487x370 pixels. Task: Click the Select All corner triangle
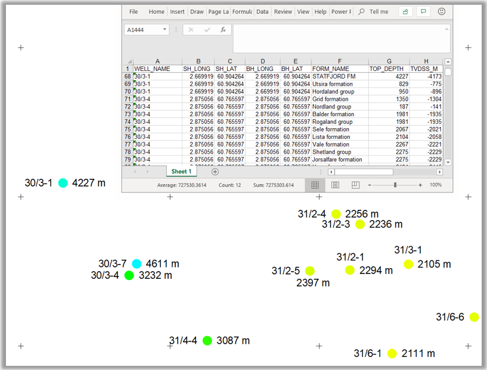128,61
